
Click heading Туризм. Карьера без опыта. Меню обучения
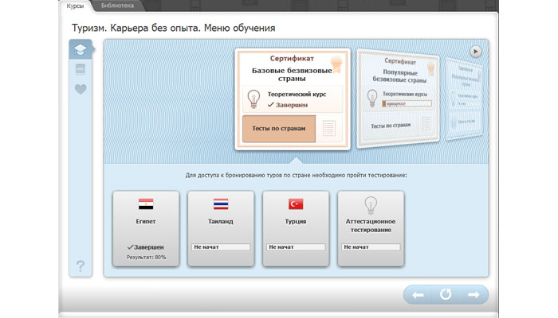(174, 28)
